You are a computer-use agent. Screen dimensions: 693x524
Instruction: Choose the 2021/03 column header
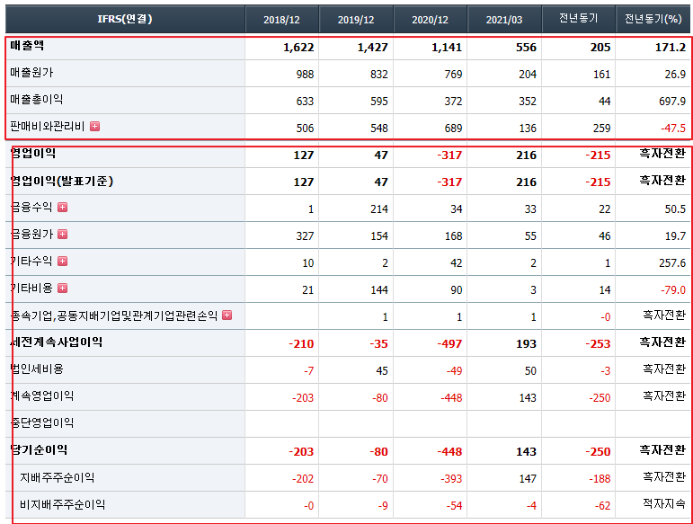tap(504, 20)
